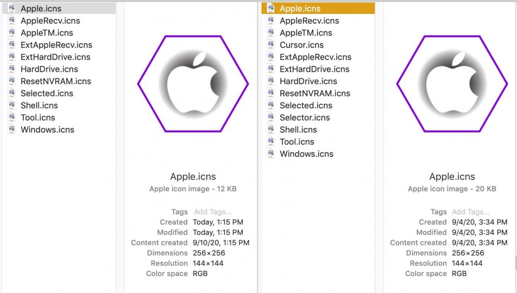Image resolution: width=517 pixels, height=293 pixels.
Task: Click file icon of Shell.icns in right list
Action: (x=271, y=129)
